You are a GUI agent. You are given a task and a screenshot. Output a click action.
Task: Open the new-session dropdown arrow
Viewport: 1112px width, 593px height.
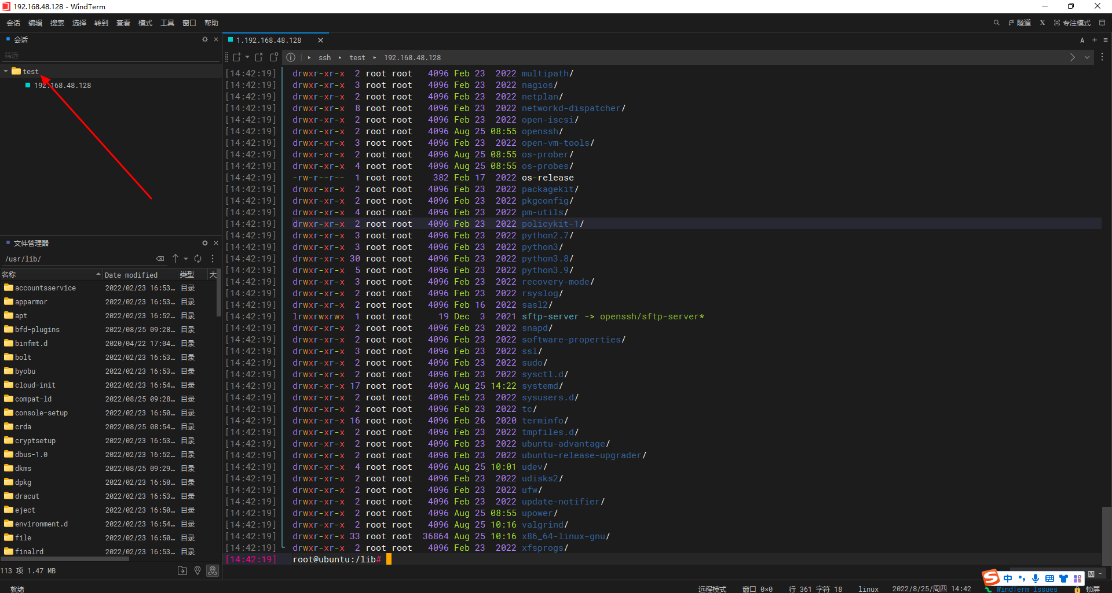point(247,57)
